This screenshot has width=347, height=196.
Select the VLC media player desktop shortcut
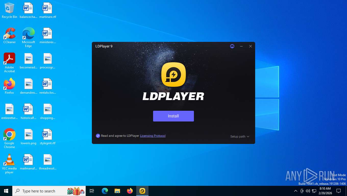point(9,164)
